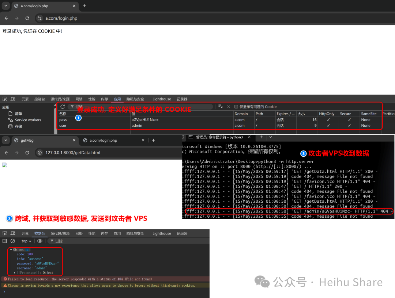Screen dimensions: 395x298
Task: Activate inspect element picker in the lower DevTools
Action: click(x=5, y=233)
